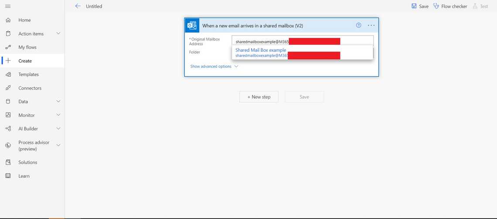Click the Monitor chart icon
Viewport: 497px width, 219px height.
coord(8,115)
